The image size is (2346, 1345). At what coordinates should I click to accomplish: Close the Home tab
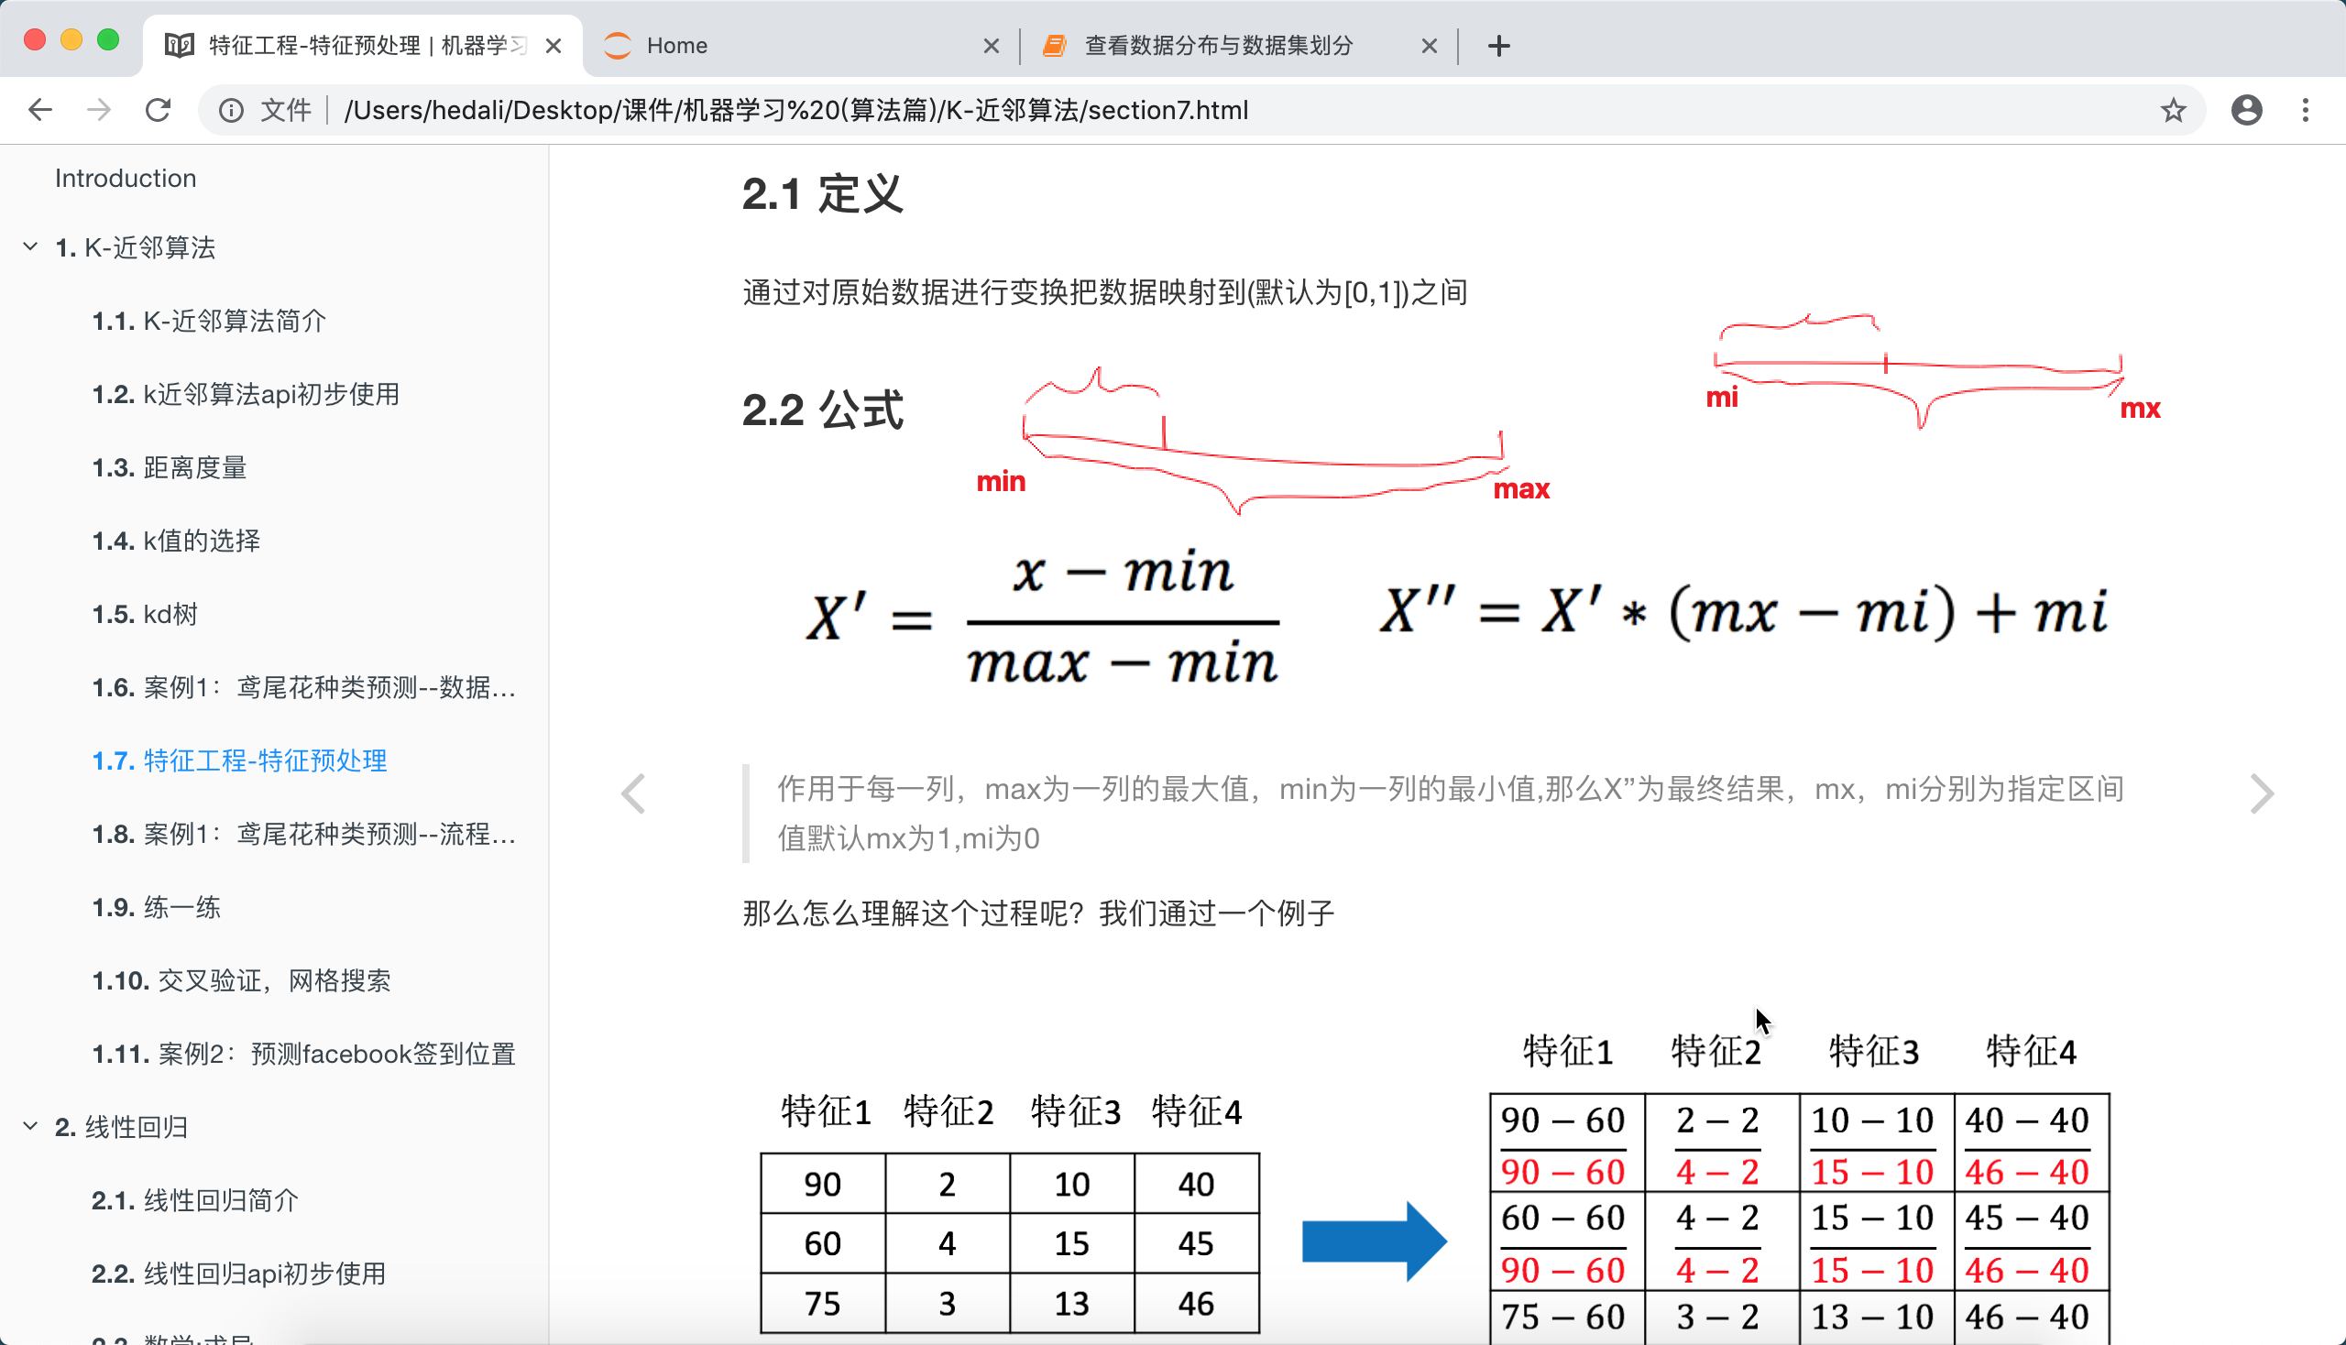coord(991,45)
